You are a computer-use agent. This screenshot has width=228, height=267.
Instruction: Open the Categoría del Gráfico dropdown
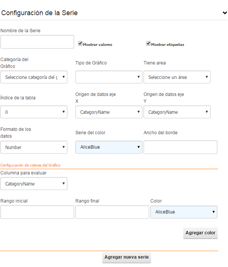[x=34, y=77]
